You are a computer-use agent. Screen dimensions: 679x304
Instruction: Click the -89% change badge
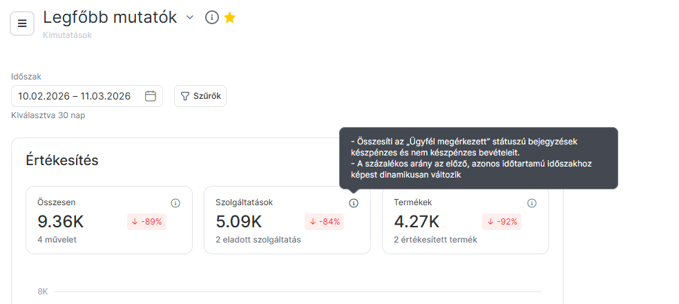tap(146, 222)
